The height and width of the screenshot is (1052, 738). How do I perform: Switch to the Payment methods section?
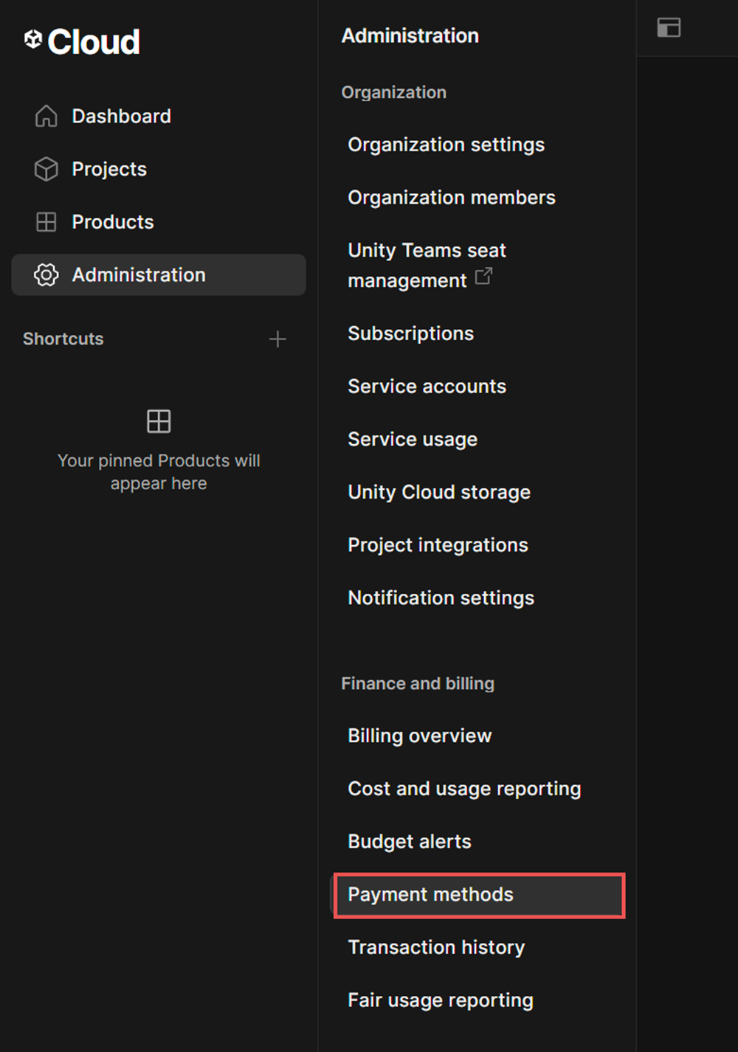click(x=430, y=895)
